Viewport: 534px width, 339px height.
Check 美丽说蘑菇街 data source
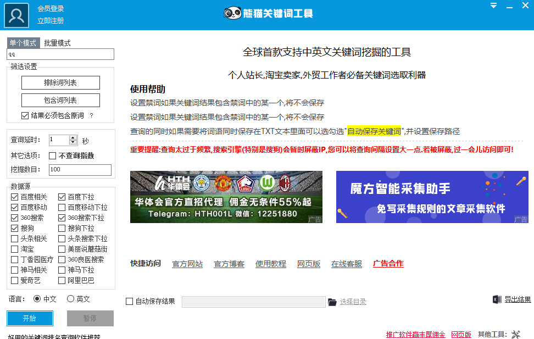click(62, 249)
